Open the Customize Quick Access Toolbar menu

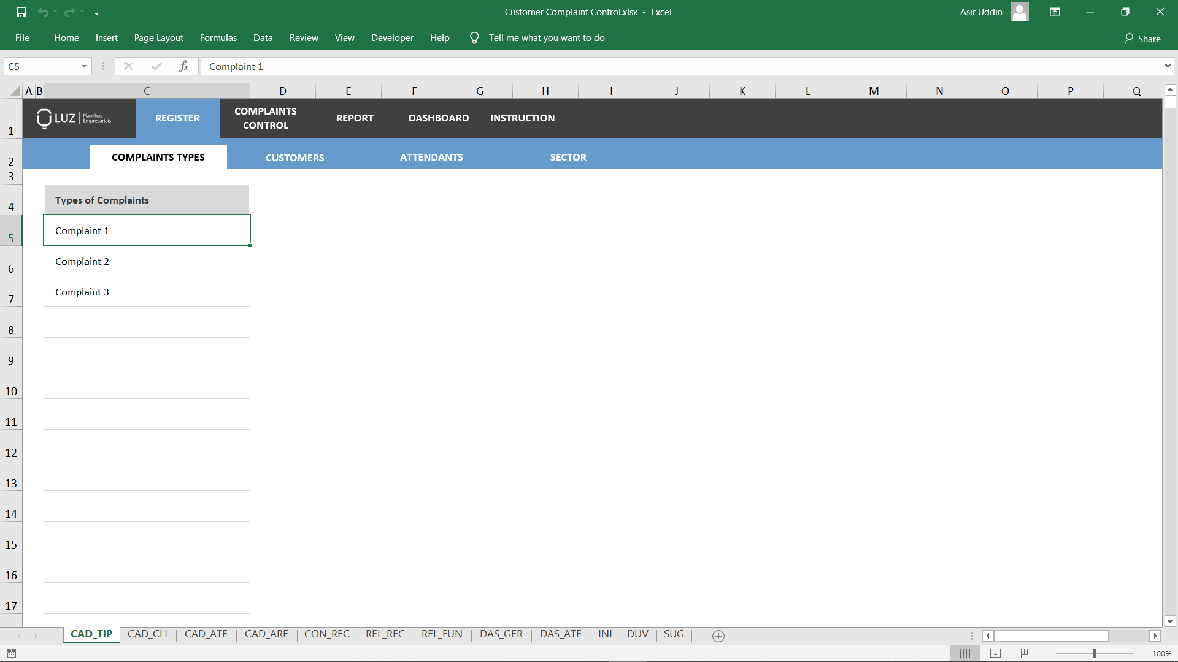pyautogui.click(x=97, y=12)
